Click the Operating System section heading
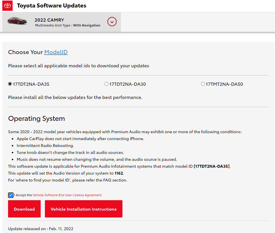 coord(37,119)
